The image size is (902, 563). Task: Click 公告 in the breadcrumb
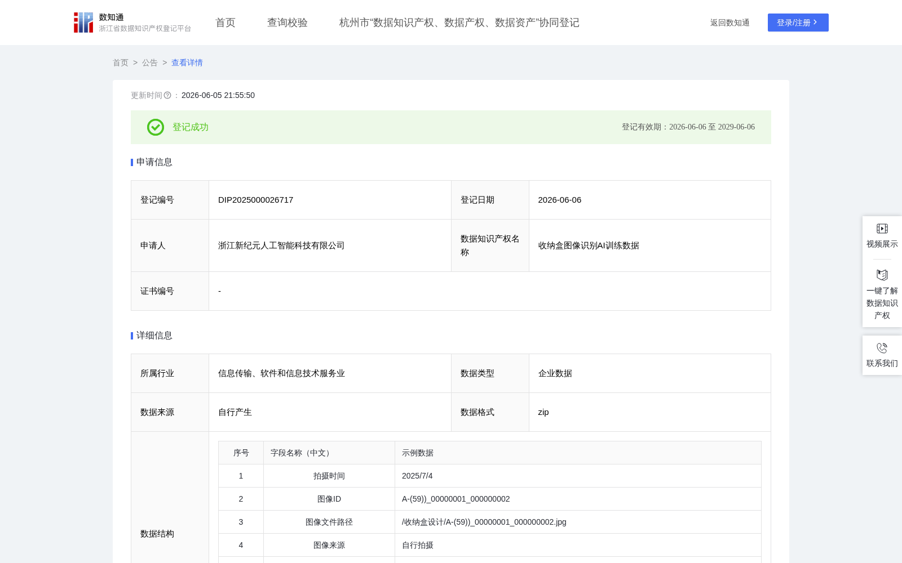point(150,62)
